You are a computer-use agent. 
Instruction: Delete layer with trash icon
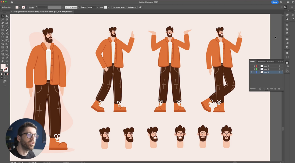click(x=279, y=89)
